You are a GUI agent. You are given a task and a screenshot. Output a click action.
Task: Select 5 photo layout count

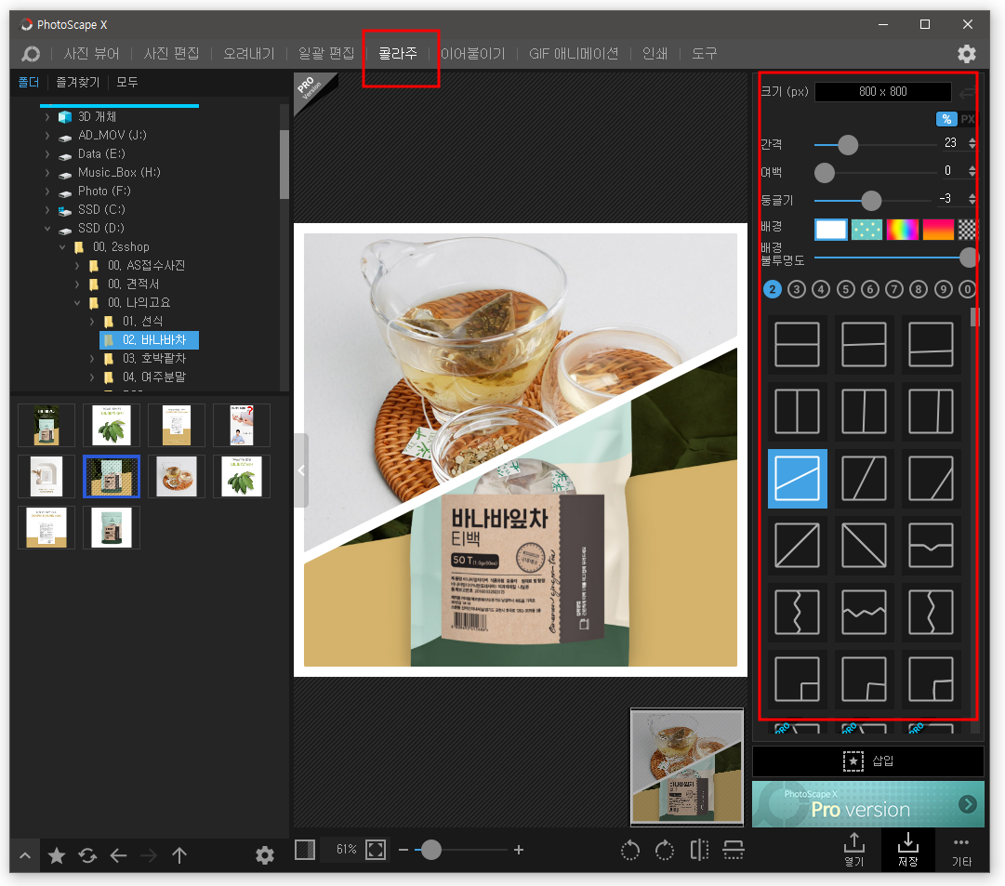pyautogui.click(x=845, y=290)
